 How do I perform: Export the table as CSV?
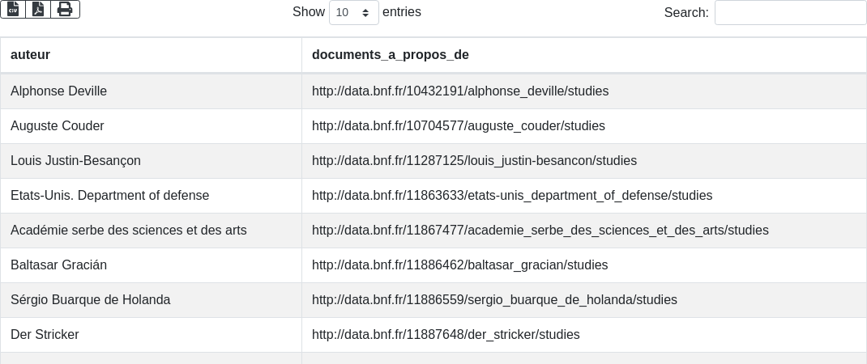13,9
